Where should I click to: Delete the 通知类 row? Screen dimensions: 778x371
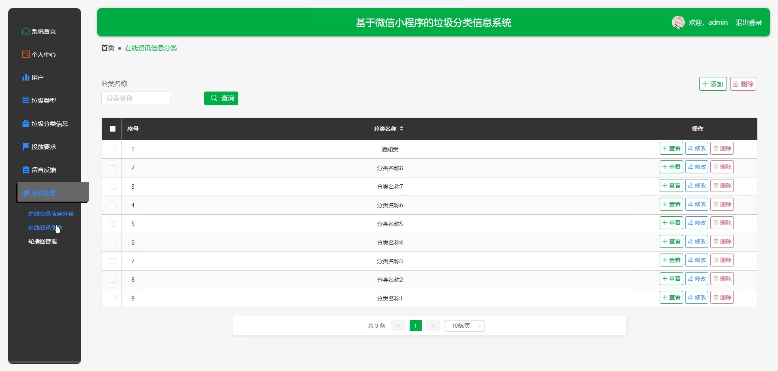click(722, 148)
